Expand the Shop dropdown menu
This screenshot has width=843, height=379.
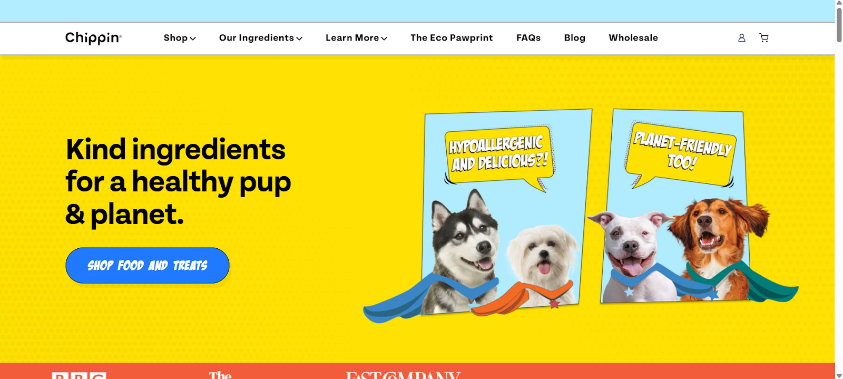coord(180,38)
